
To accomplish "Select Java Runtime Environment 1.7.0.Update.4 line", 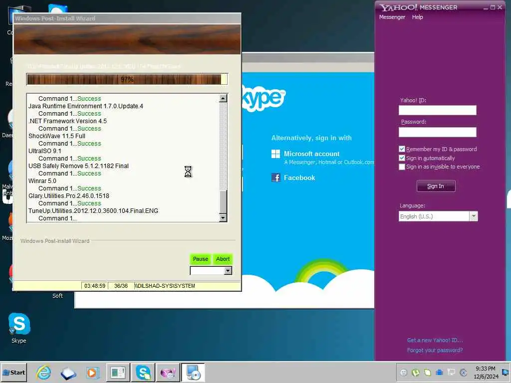I will pos(86,106).
